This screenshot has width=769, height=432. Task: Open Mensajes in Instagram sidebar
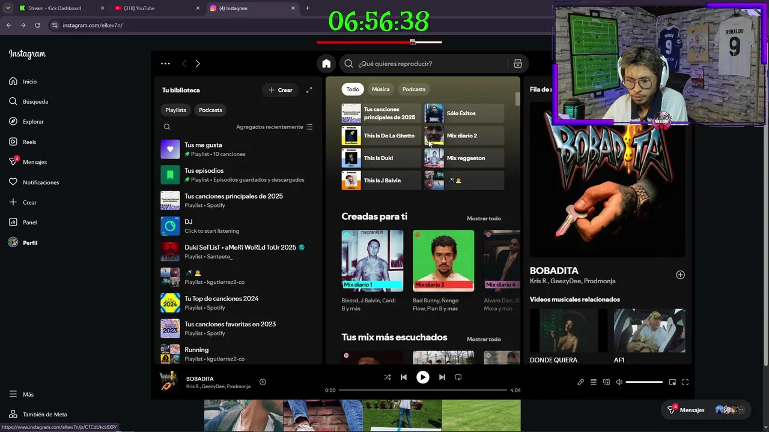point(28,162)
